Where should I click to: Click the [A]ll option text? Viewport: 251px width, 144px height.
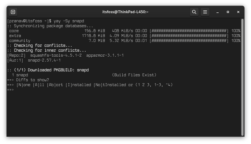point(38,85)
